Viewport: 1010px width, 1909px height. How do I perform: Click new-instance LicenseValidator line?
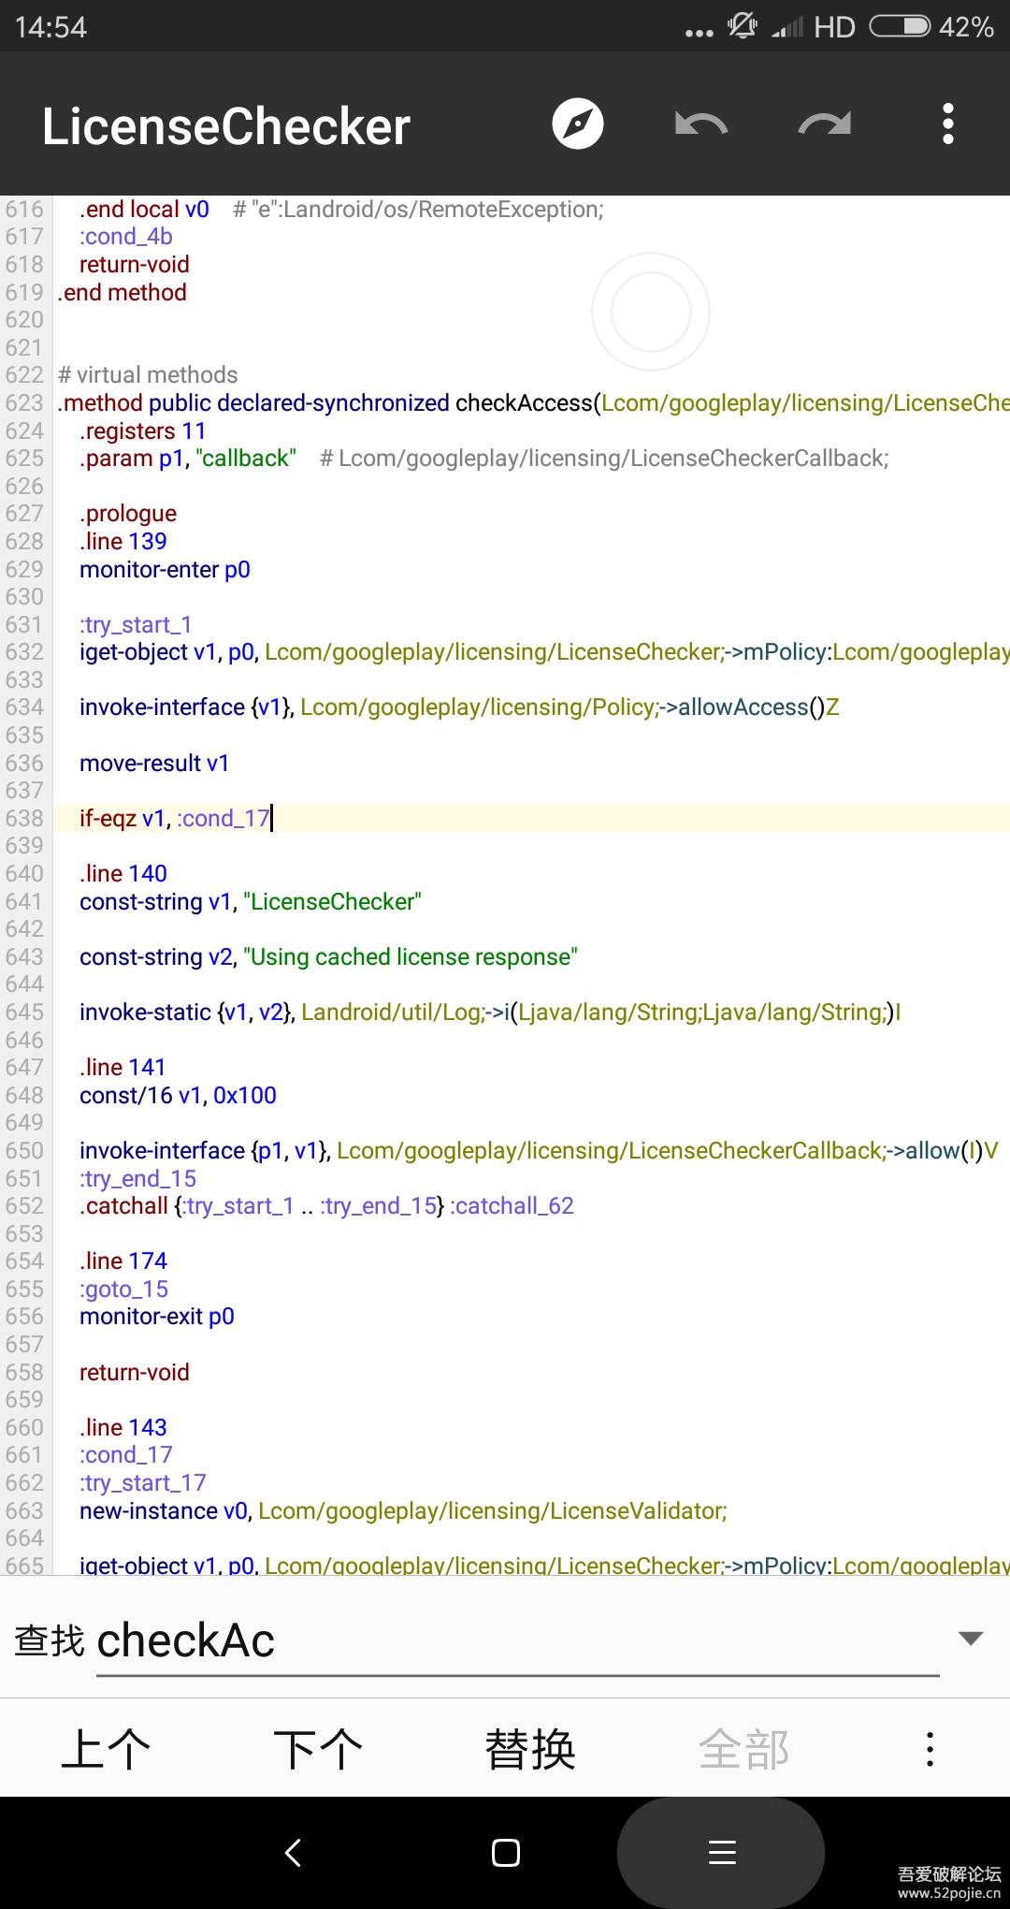point(403,1510)
